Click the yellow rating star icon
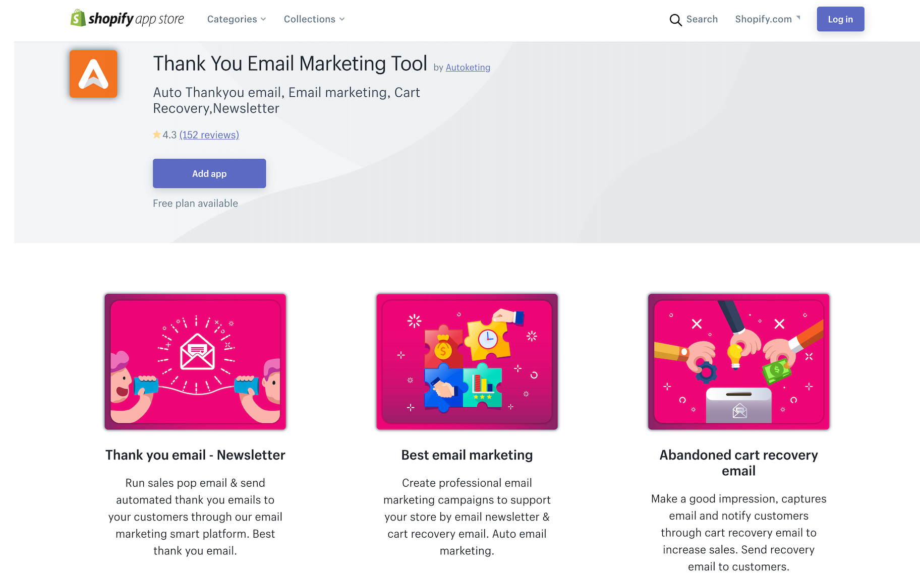Viewport: 920px width, 579px height. 157,135
